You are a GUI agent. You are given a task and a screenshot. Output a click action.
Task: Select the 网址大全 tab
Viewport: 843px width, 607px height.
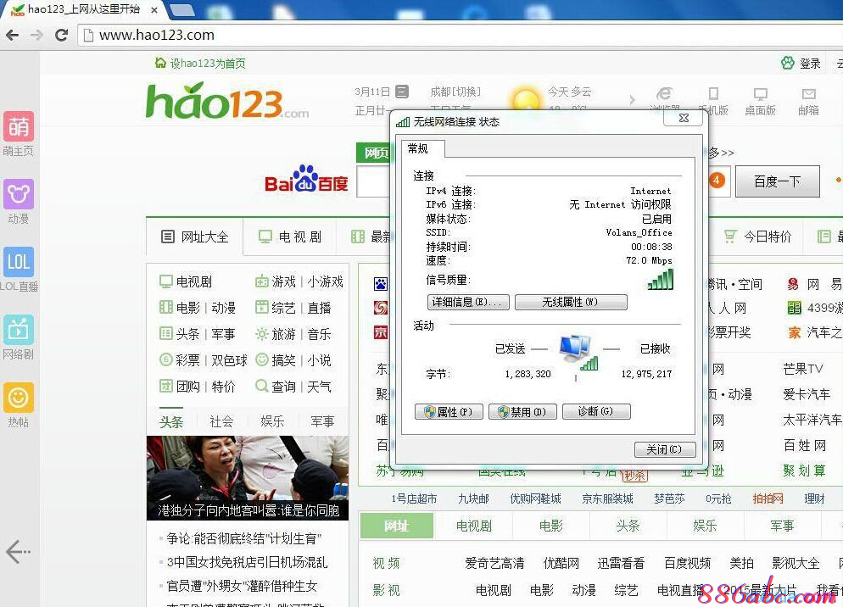194,237
